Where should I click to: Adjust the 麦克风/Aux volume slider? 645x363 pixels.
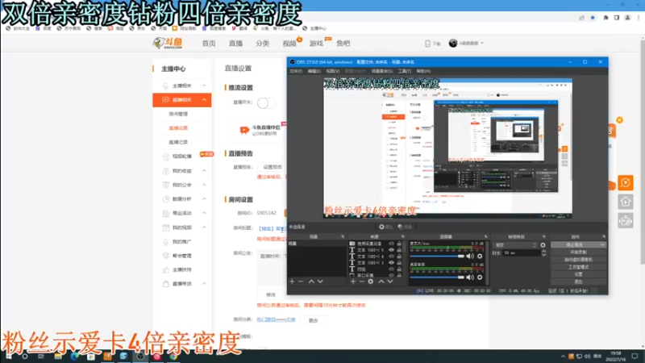tap(437, 256)
